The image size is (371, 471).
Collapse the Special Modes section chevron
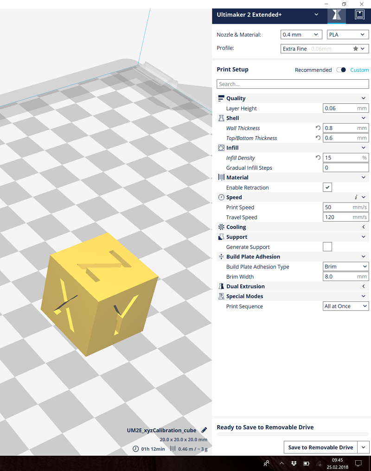[x=364, y=296]
